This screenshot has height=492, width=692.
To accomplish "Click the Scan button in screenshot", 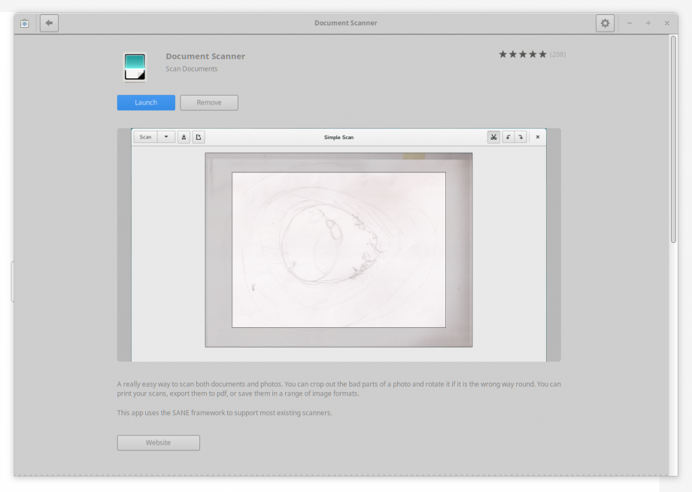I will tap(146, 137).
